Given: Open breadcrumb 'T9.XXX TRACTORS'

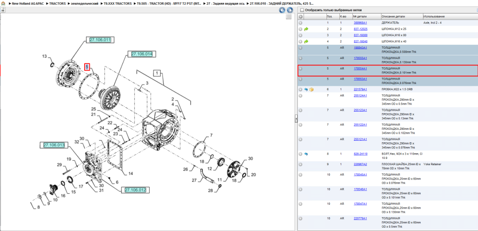Looking at the screenshot, I should [x=118, y=3].
